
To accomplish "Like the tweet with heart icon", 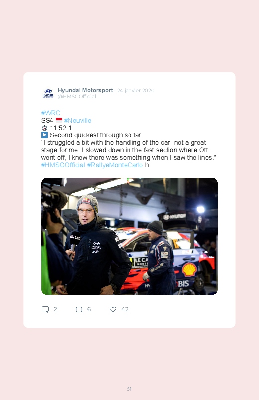I will (x=113, y=309).
